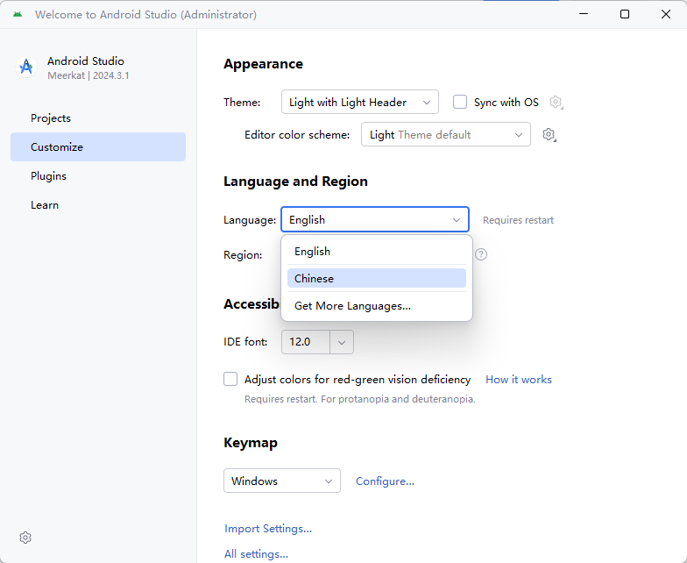Open the gear icon next to Sync with OS
Image resolution: width=687 pixels, height=563 pixels.
coord(556,102)
